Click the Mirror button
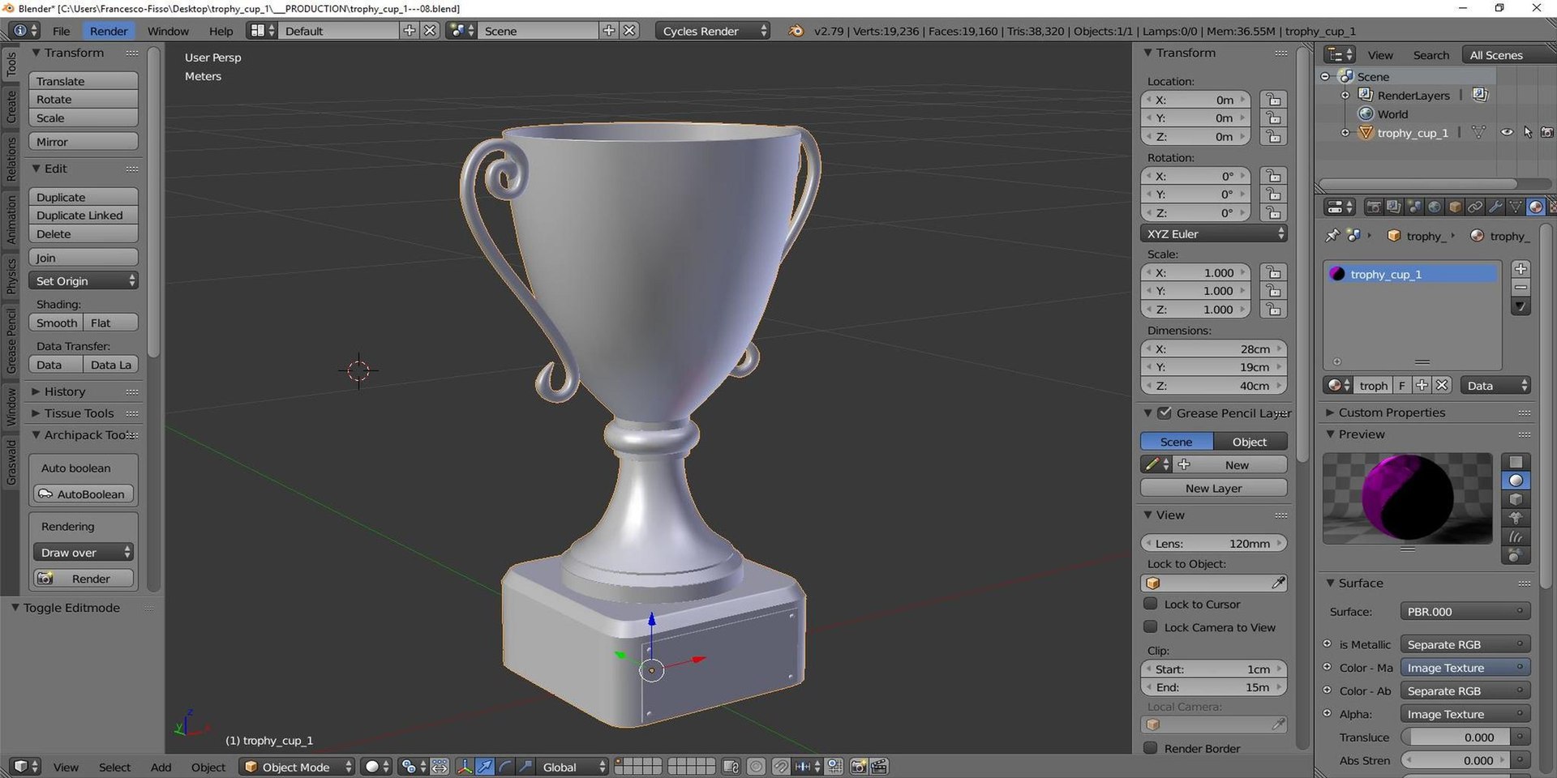This screenshot has width=1557, height=778. [x=84, y=142]
